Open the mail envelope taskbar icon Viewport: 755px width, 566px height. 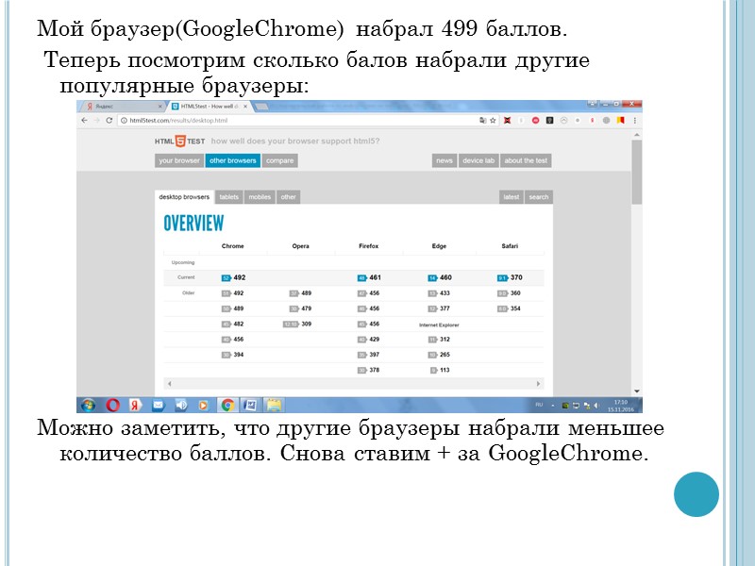pos(158,406)
